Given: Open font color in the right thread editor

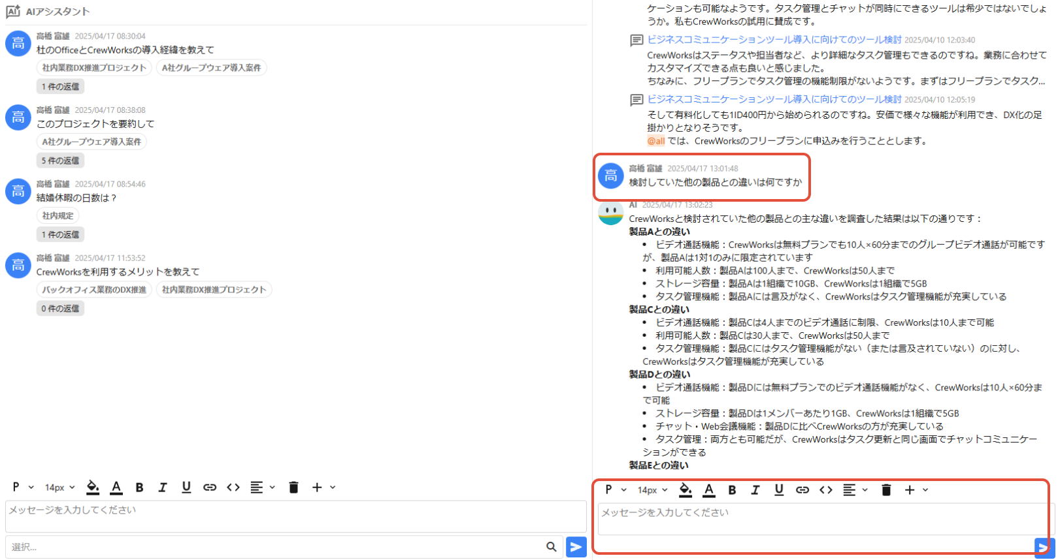Looking at the screenshot, I should 709,490.
